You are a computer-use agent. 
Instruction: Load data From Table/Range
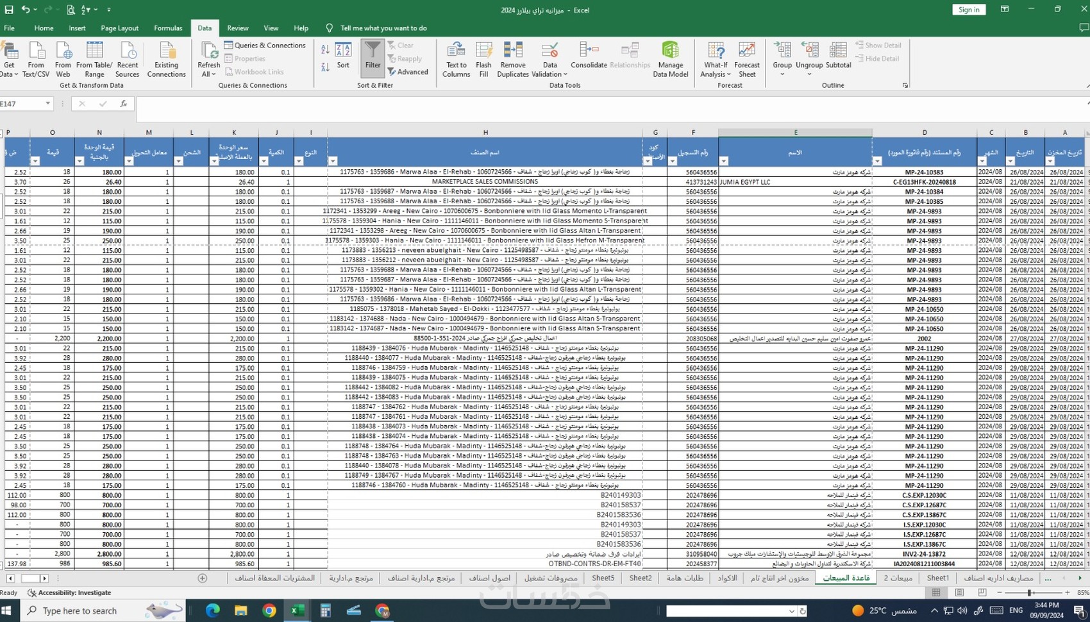click(x=94, y=60)
